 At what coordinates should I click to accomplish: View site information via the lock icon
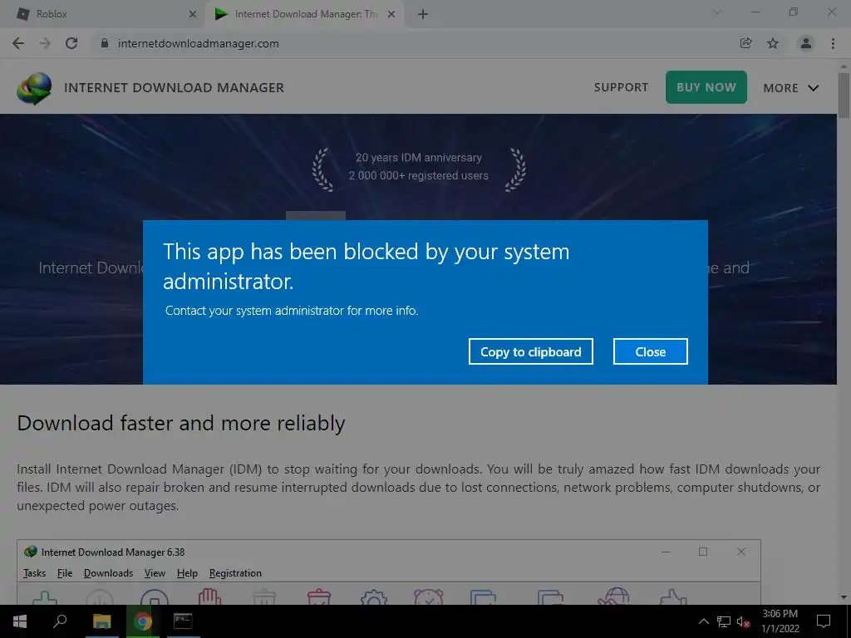click(x=105, y=43)
